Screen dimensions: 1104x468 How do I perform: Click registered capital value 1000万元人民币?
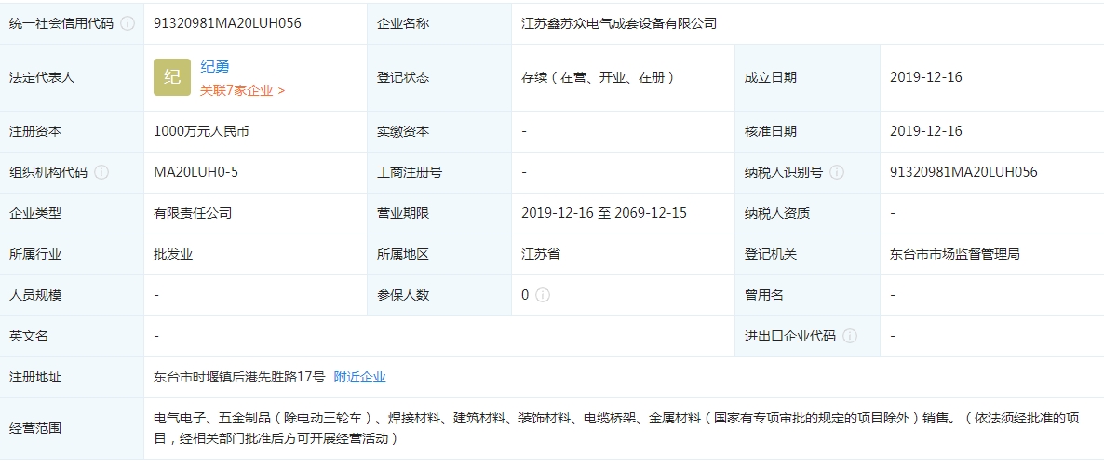pos(201,131)
